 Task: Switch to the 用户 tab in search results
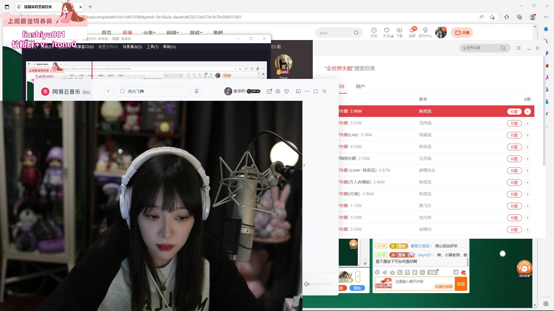(x=360, y=86)
